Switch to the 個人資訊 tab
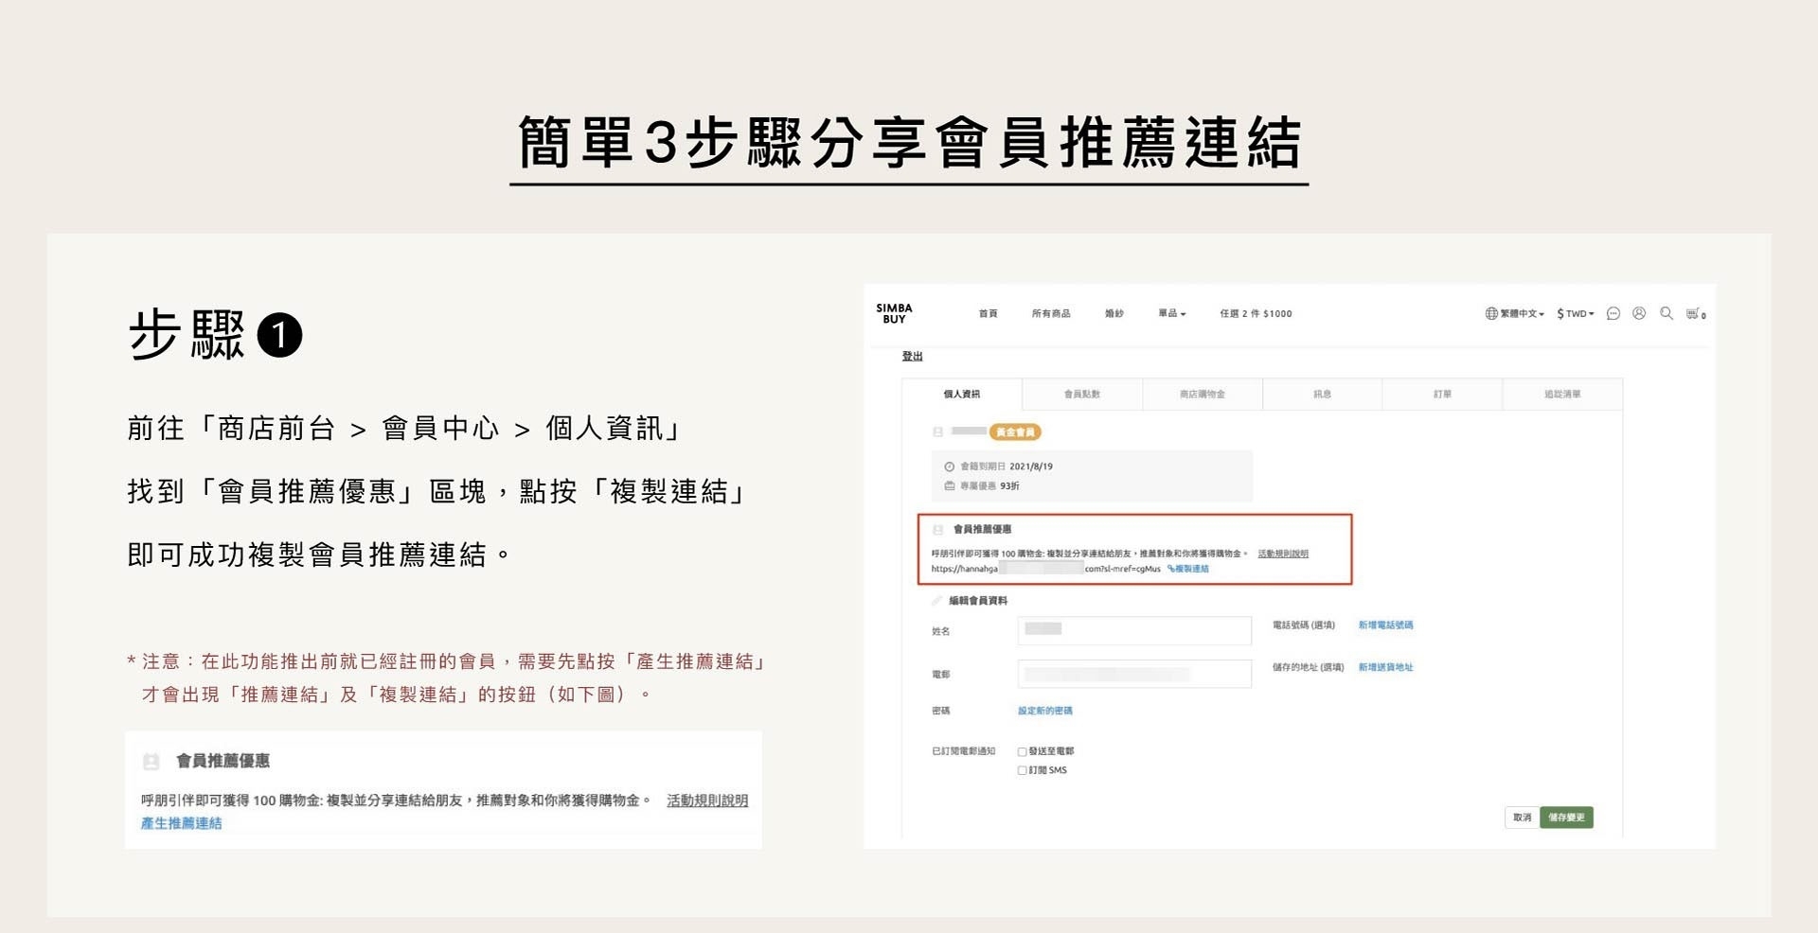Viewport: 1818px width, 933px height. [x=962, y=394]
